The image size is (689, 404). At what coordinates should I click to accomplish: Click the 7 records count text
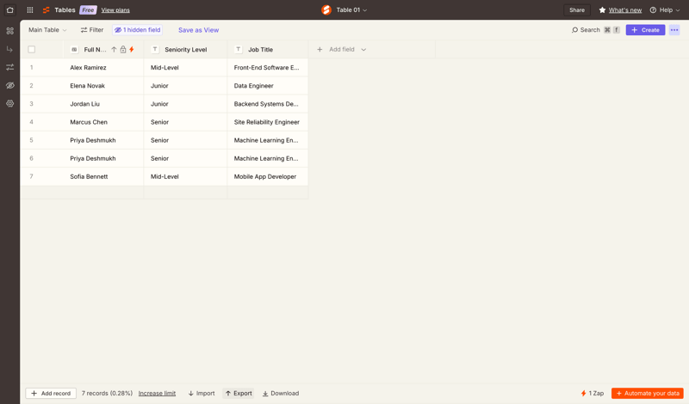pyautogui.click(x=107, y=394)
